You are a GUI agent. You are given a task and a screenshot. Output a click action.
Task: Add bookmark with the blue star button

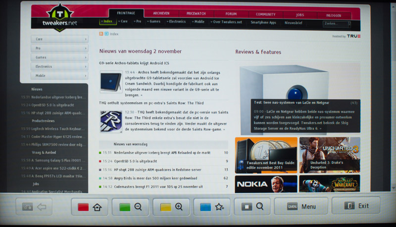pyautogui.click(x=212, y=207)
